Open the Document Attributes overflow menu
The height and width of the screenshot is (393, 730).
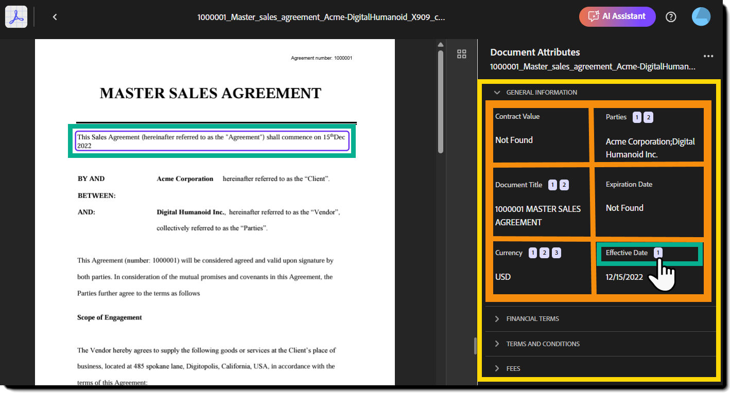(708, 56)
